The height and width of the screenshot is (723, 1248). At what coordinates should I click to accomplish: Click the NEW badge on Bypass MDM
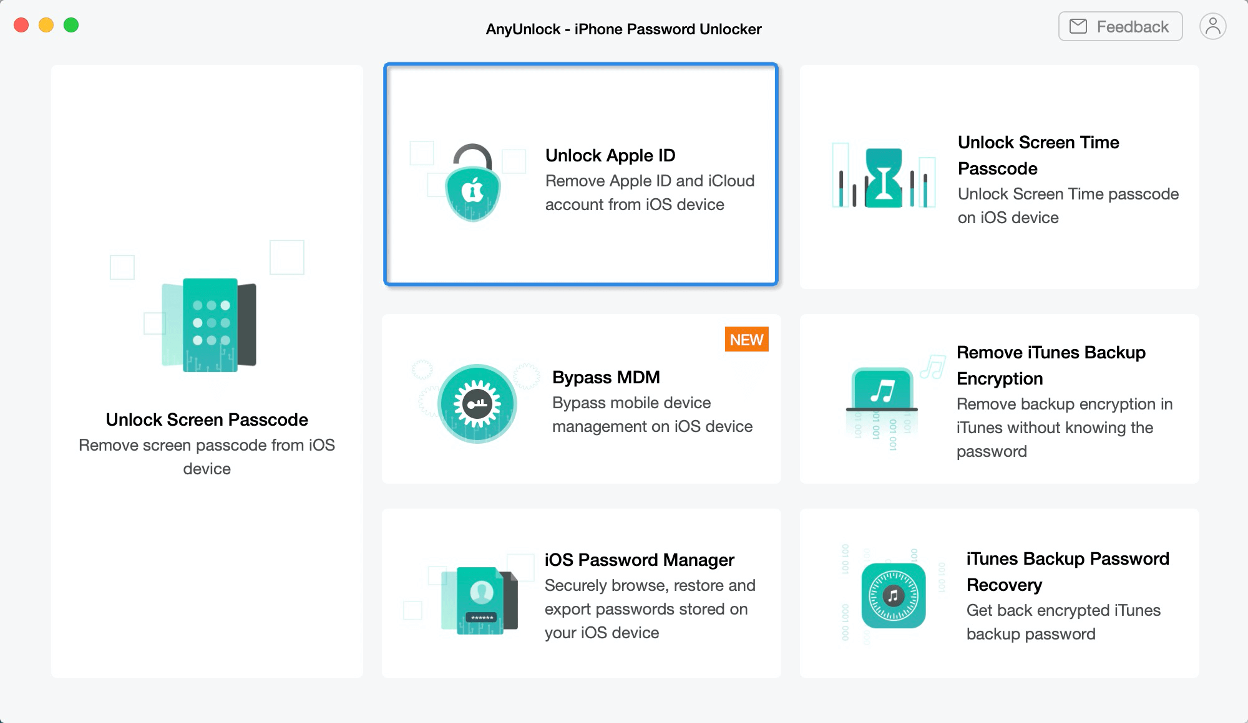(746, 340)
